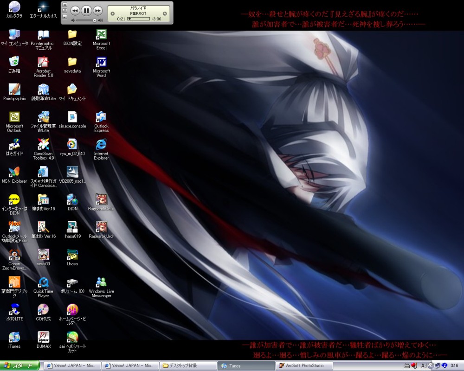Open the エターナルカオス desktop shortcut
Viewport: 464px width, 371px height.
point(43,10)
